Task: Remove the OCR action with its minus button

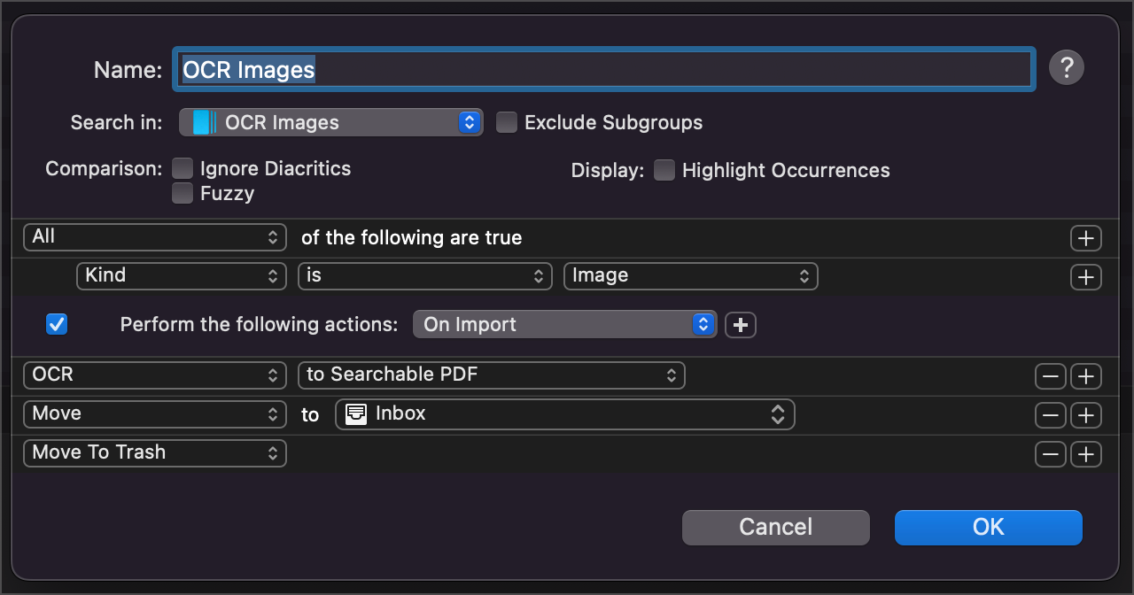Action: (x=1051, y=375)
